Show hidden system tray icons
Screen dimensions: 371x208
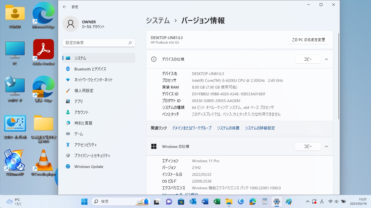[x=307, y=201]
